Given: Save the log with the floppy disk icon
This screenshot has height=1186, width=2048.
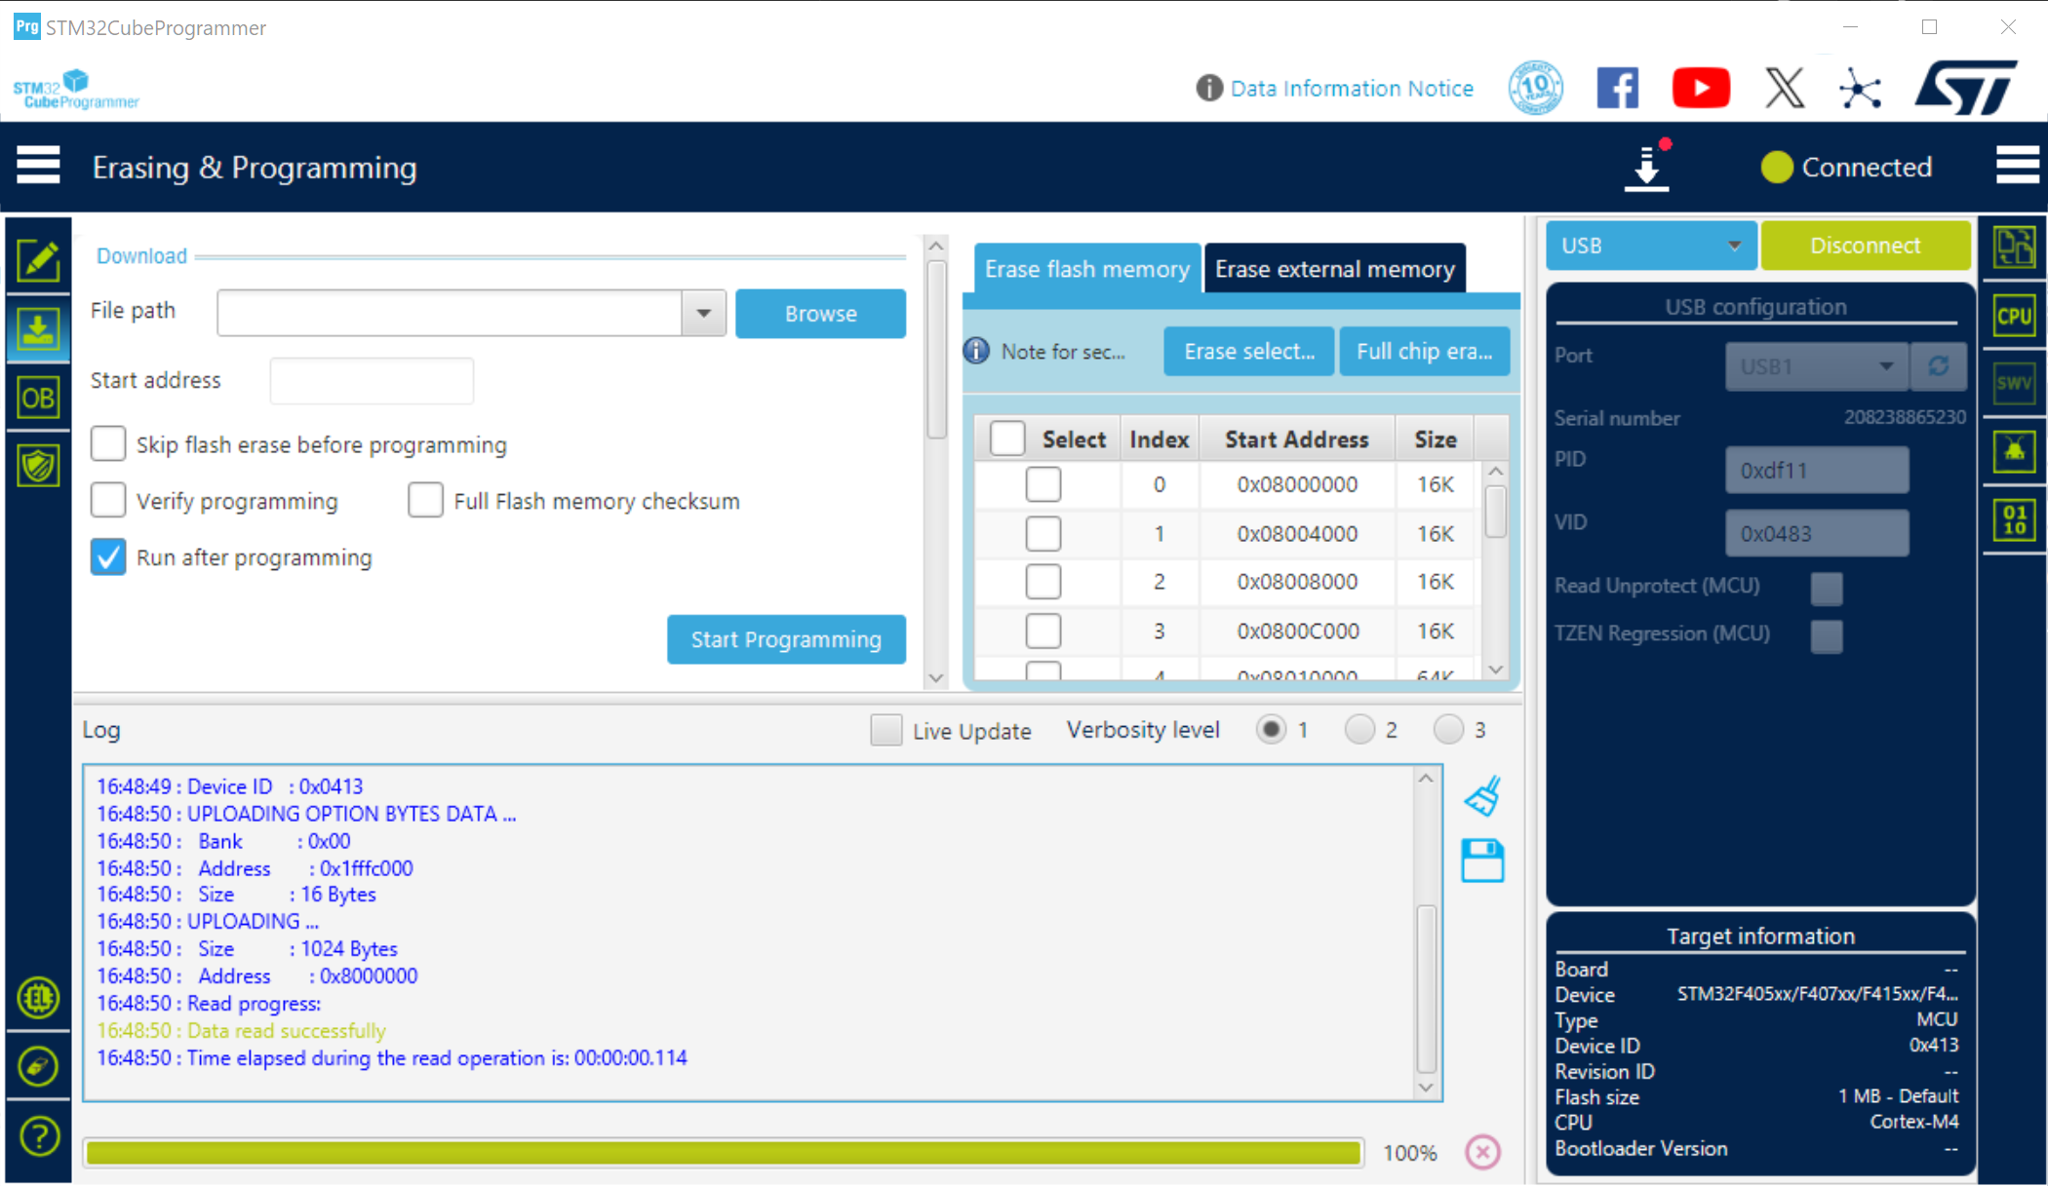Looking at the screenshot, I should point(1482,861).
